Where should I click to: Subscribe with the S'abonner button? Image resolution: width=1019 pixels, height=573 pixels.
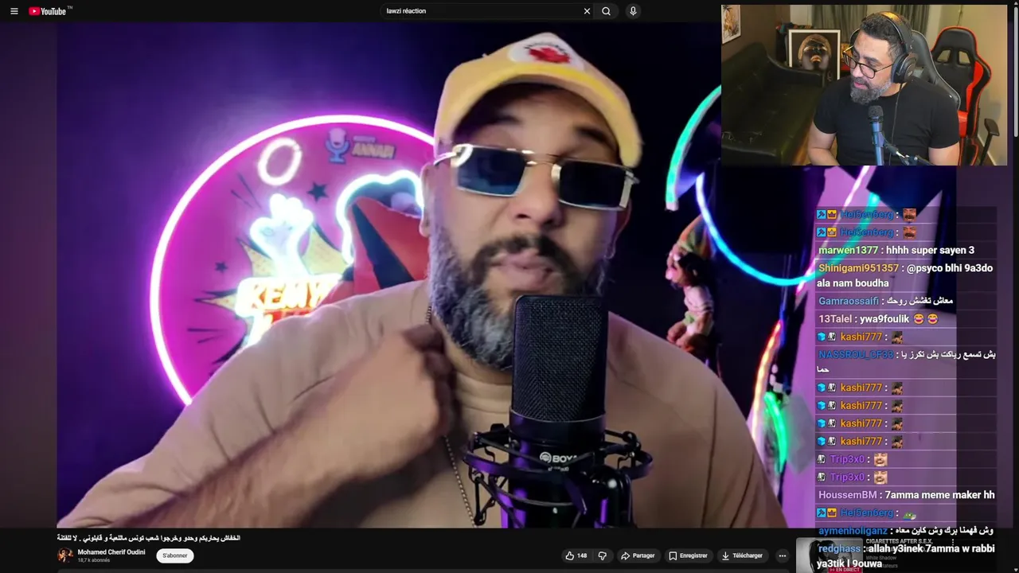coord(175,555)
